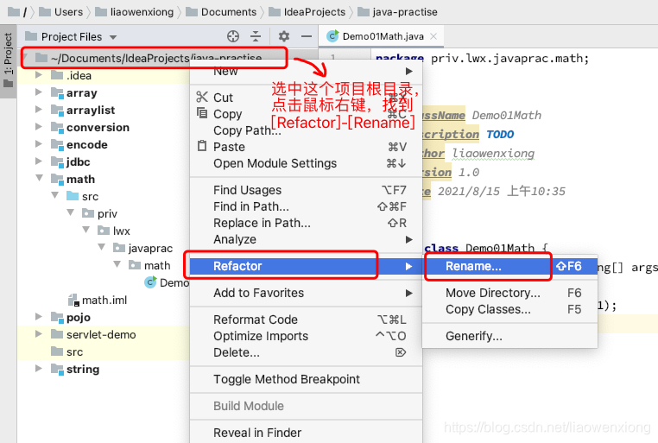Image resolution: width=658 pixels, height=443 pixels.
Task: Collapse the src folder under math
Action: (54, 195)
